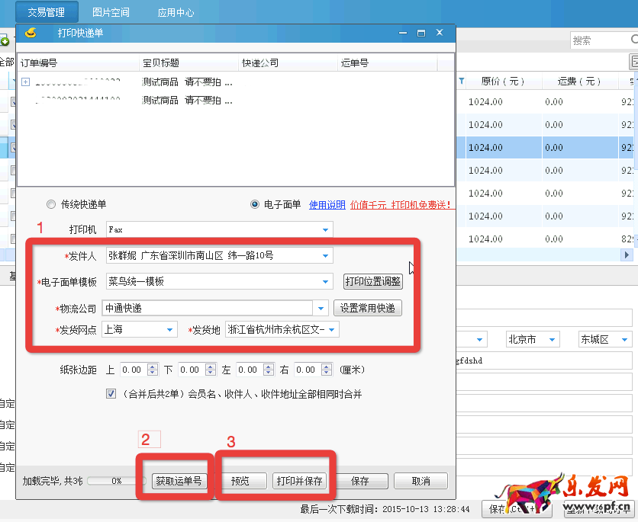Minimize the 打印快递单 dialog

coord(402,34)
